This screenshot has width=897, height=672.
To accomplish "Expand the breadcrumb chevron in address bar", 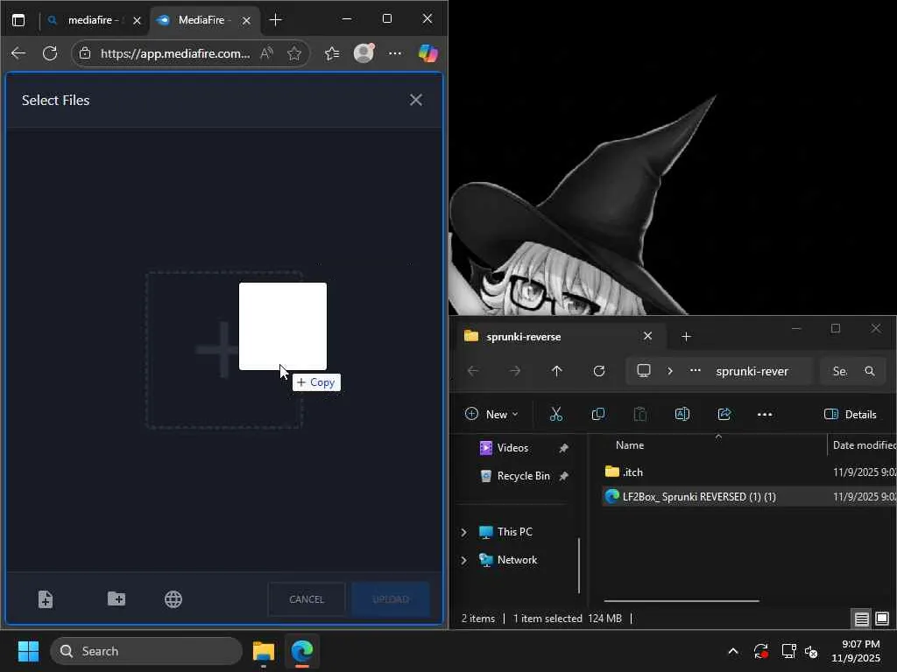I will point(670,371).
